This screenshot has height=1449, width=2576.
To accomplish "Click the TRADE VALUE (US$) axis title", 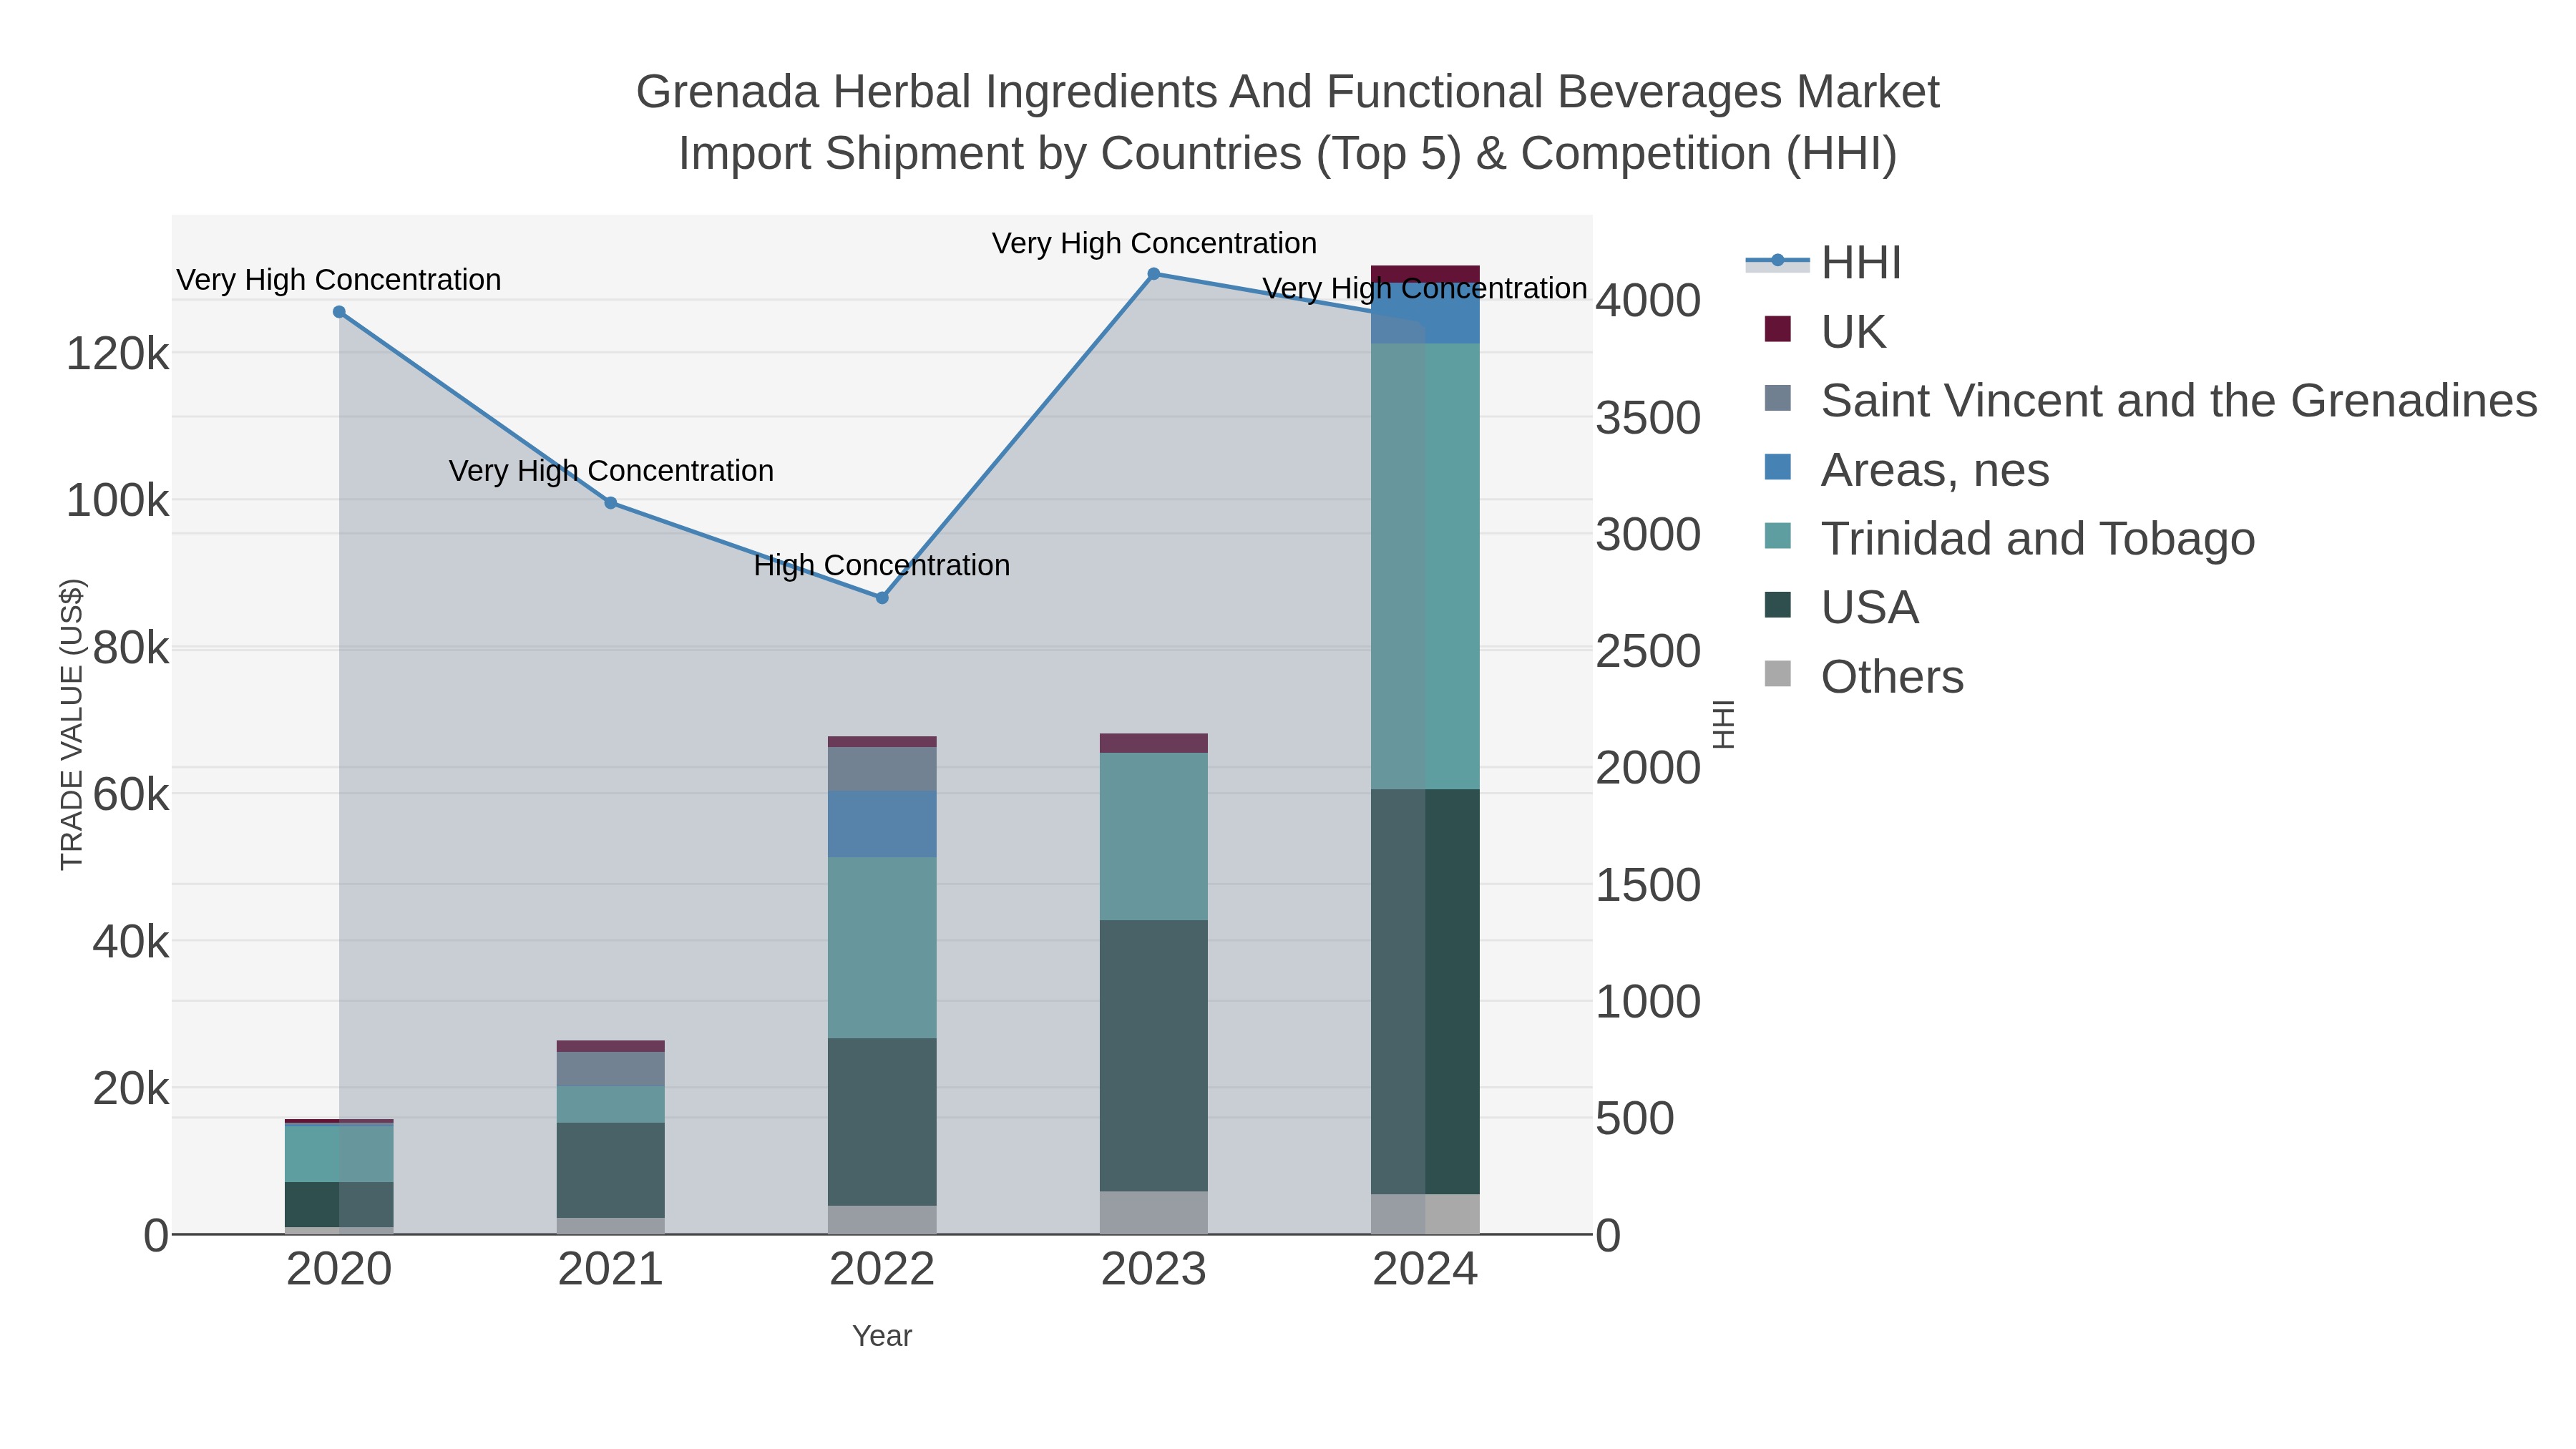I will (72, 725).
